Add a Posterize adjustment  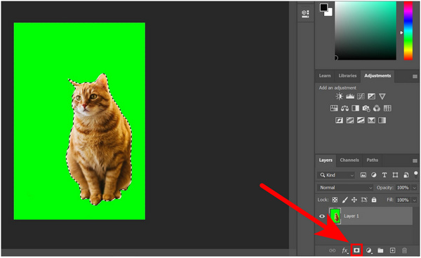(350, 121)
